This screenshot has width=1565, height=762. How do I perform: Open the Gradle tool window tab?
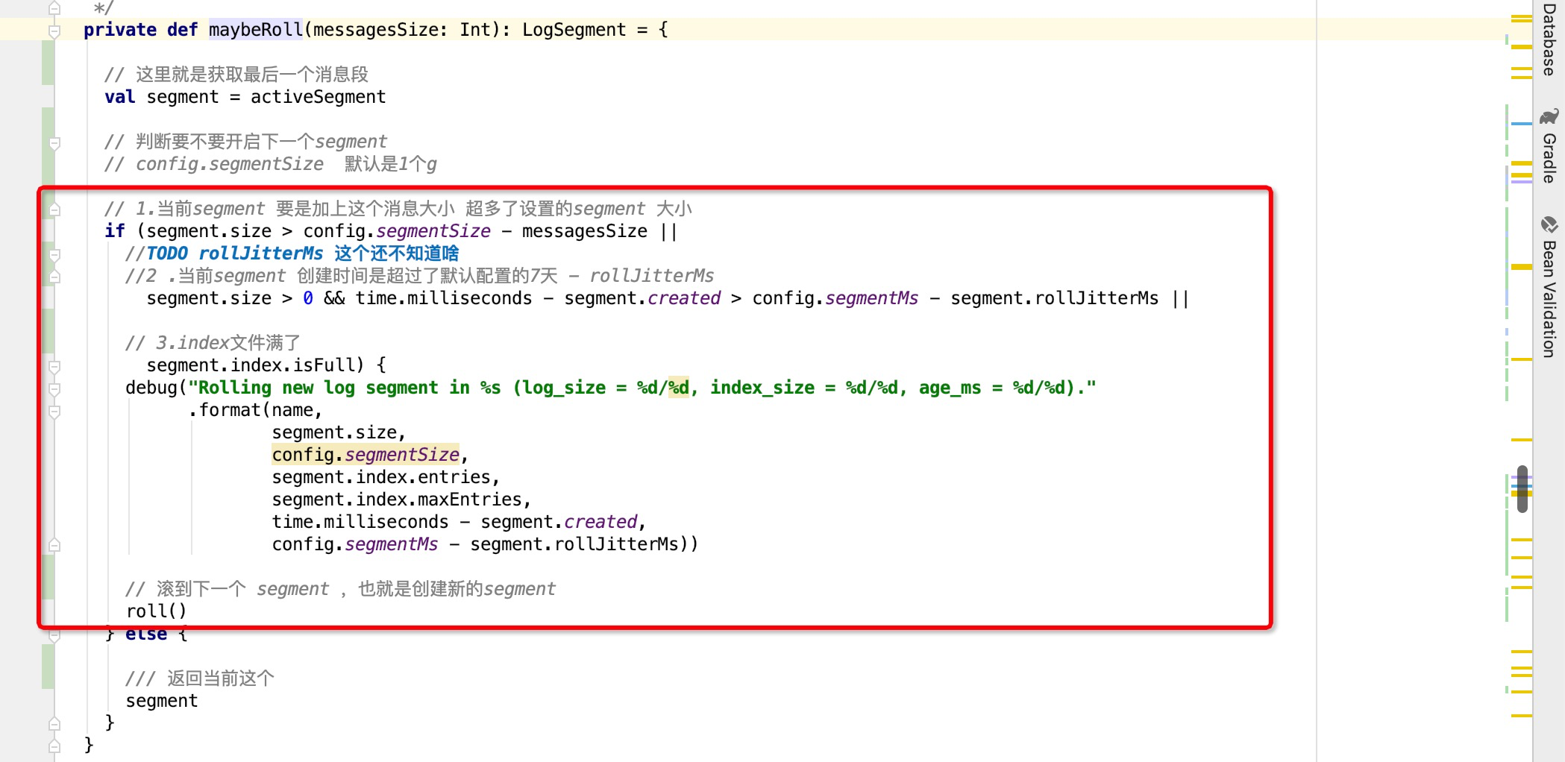point(1549,158)
